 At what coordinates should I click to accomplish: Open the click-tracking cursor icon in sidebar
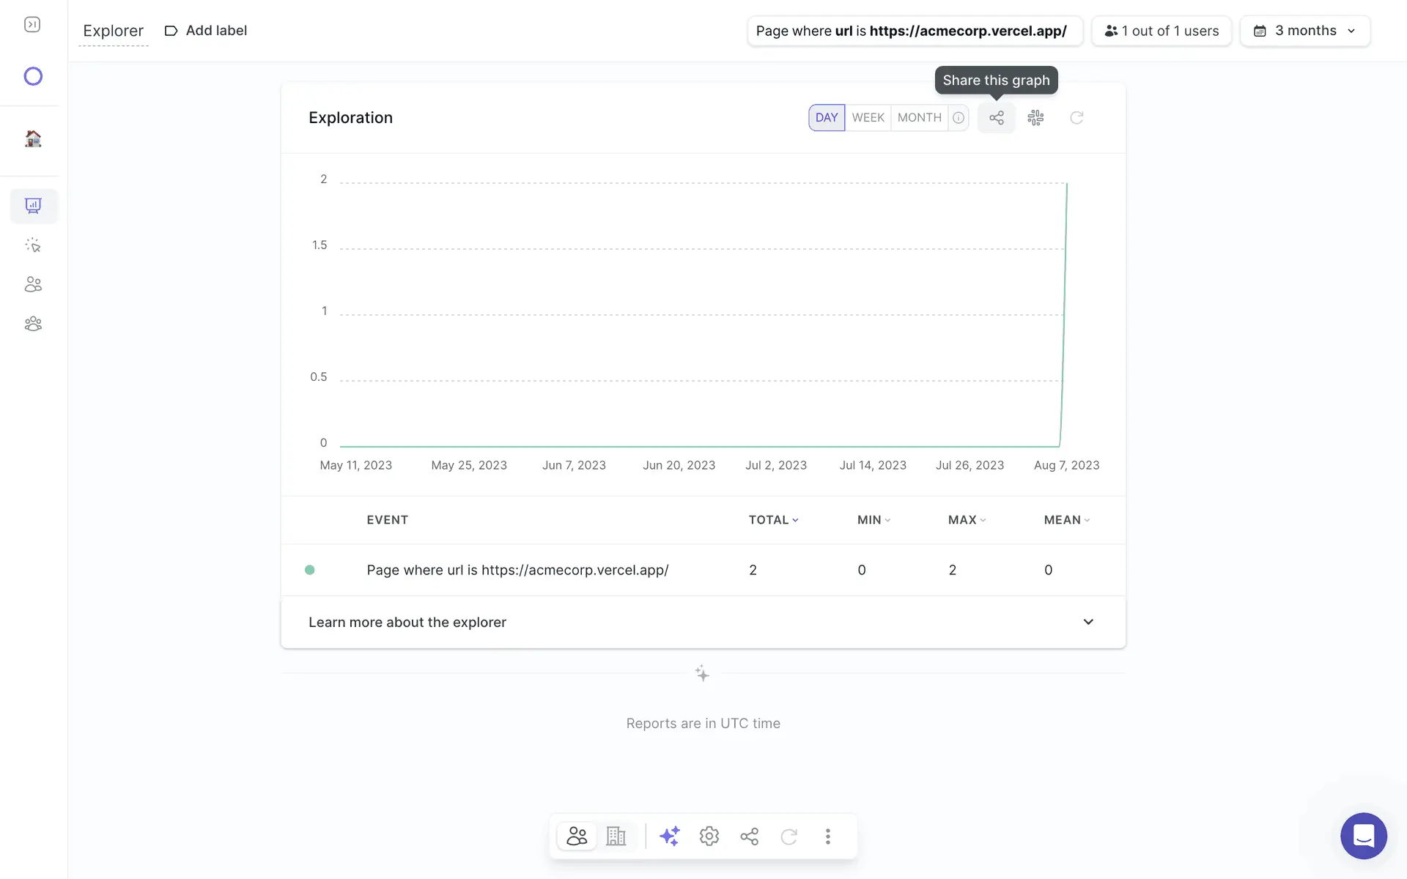coord(33,245)
